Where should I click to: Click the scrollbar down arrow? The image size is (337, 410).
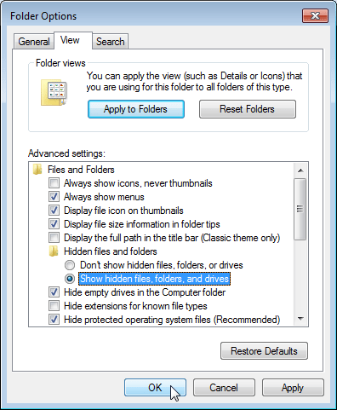point(300,319)
